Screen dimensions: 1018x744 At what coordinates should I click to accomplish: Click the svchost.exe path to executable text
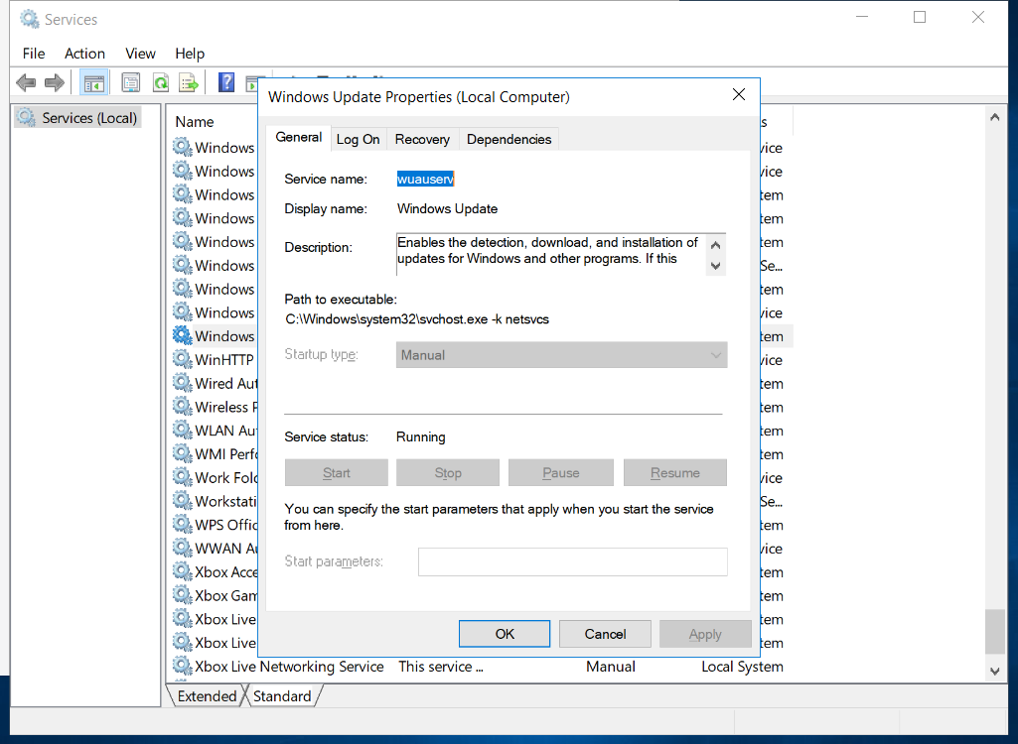point(417,319)
